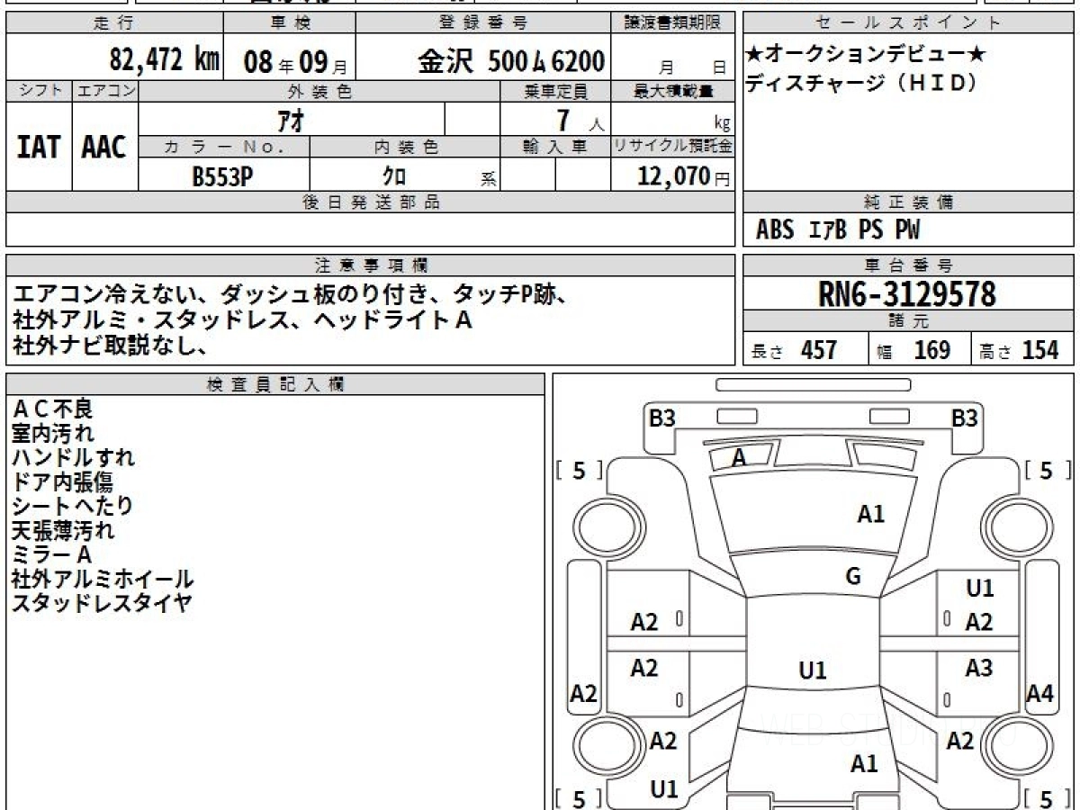1080x810 pixels.
Task: Select inspector note シートへたり
Action: coord(72,506)
